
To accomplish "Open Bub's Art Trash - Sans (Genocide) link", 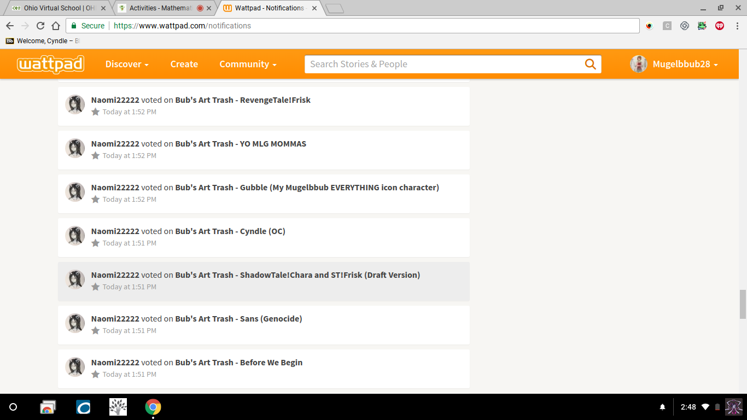I will click(x=238, y=319).
